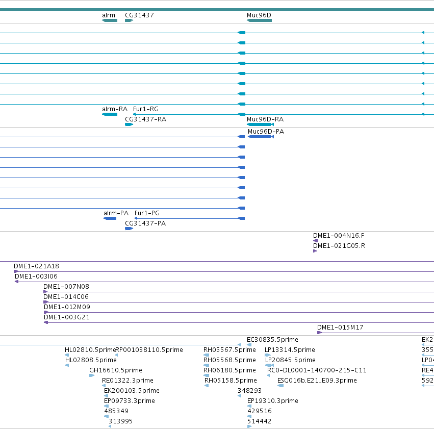Click the Fur1-RG transcript label
Screen dimensions: 434x429
pyautogui.click(x=145, y=109)
